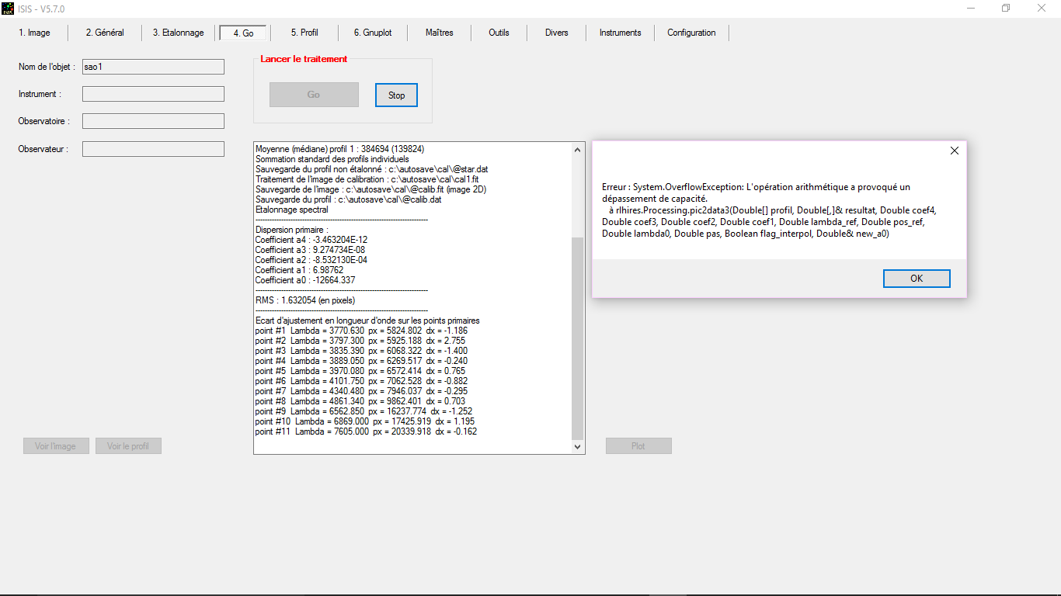Image resolution: width=1061 pixels, height=596 pixels.
Task: Click the Instrument text field
Action: tap(153, 94)
